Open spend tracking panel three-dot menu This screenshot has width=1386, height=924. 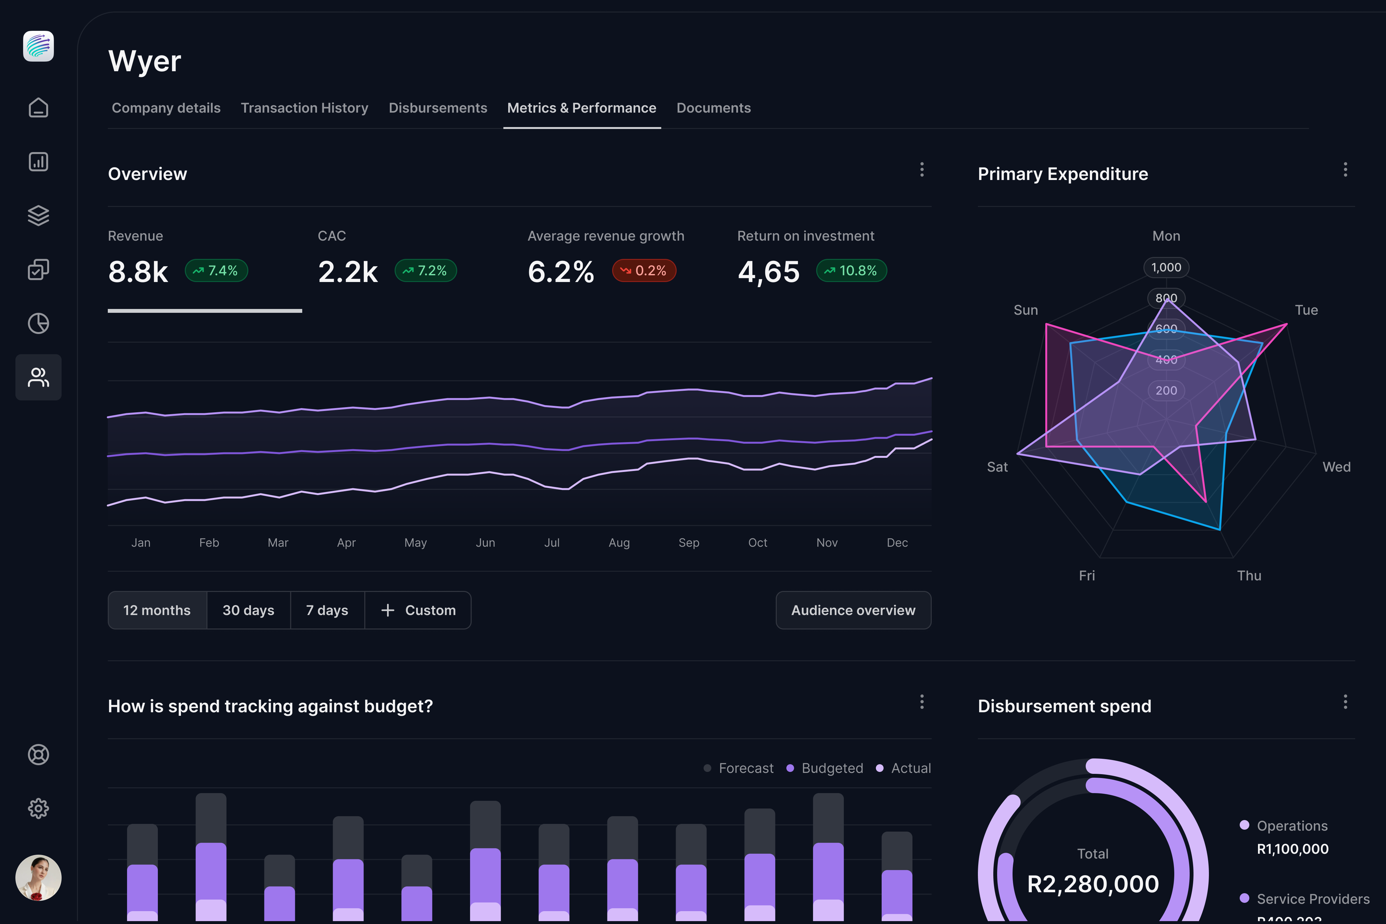[922, 702]
